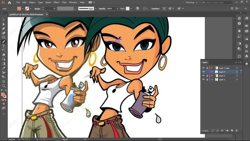Unlock Layer 2 copy padlock

(x=207, y=68)
